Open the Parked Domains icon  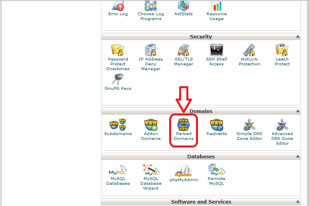[184, 125]
